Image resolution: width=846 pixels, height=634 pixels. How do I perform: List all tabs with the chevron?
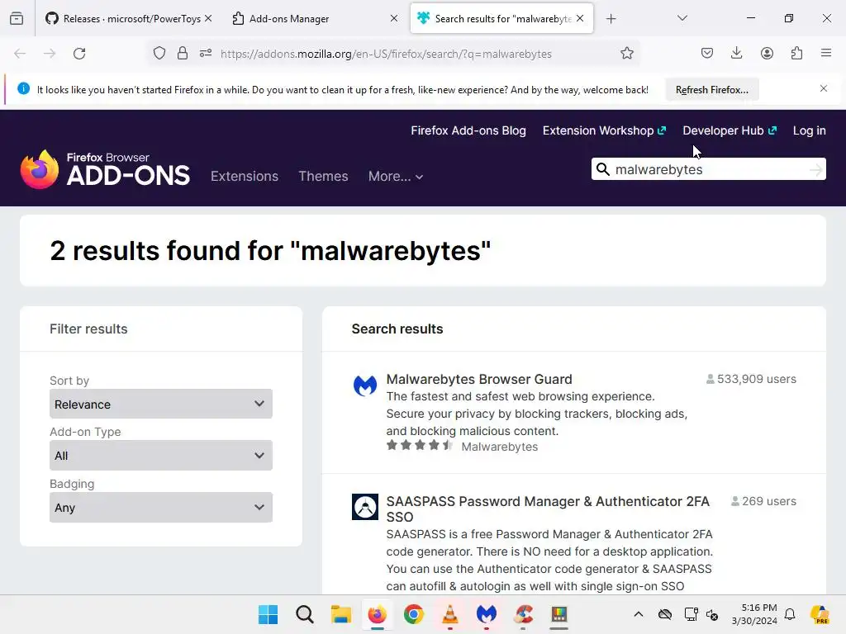[682, 18]
